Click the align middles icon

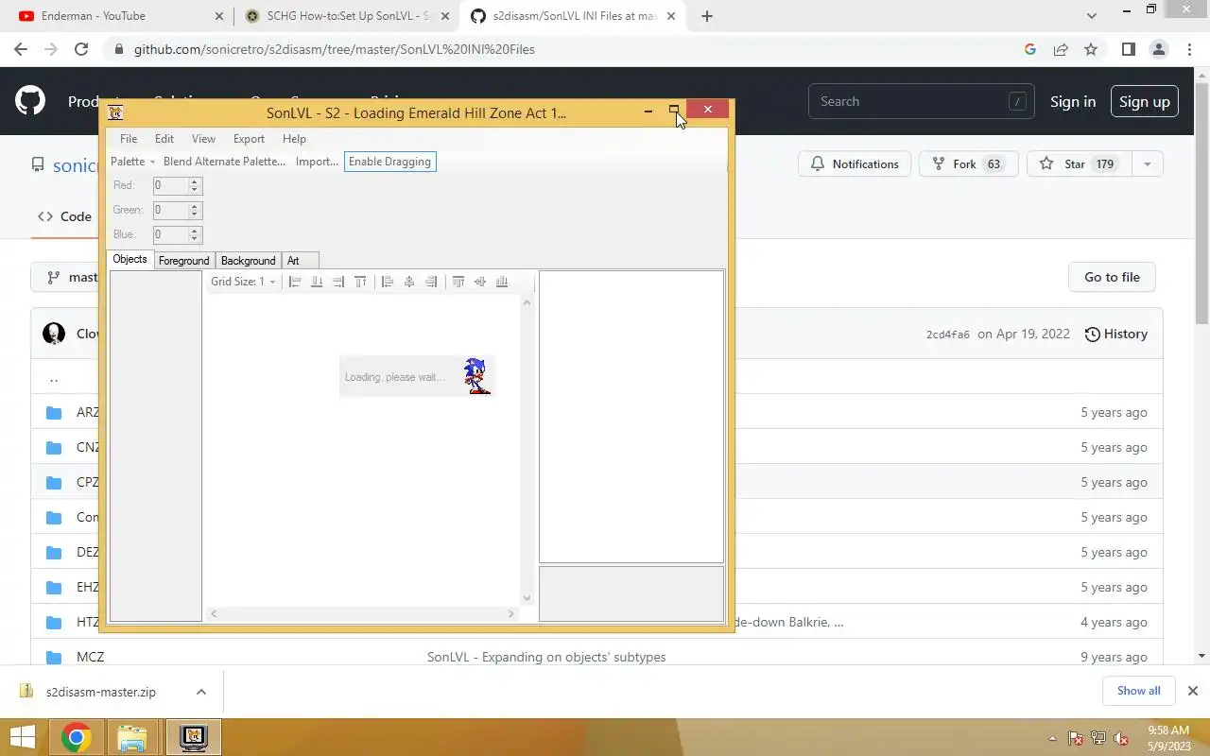click(480, 282)
